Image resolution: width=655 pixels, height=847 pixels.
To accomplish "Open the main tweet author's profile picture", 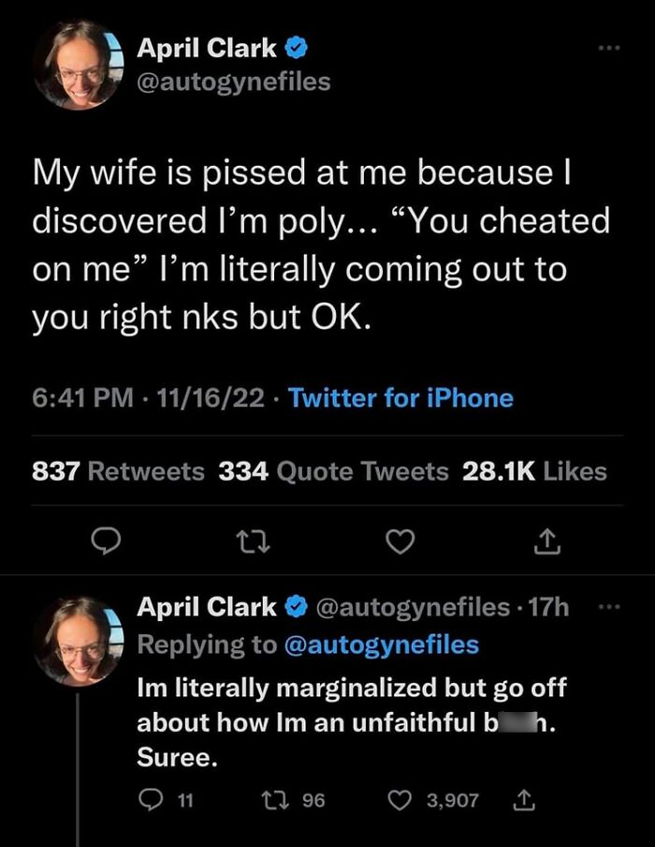I will click(80, 65).
